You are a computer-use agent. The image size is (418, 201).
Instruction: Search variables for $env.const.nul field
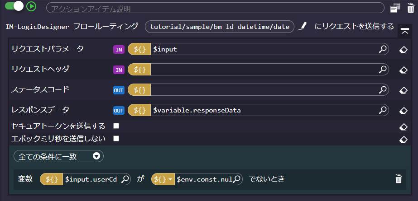237,179
